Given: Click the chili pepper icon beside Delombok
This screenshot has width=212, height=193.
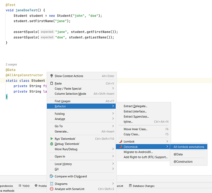Looking at the screenshot, I should [x=121, y=147].
